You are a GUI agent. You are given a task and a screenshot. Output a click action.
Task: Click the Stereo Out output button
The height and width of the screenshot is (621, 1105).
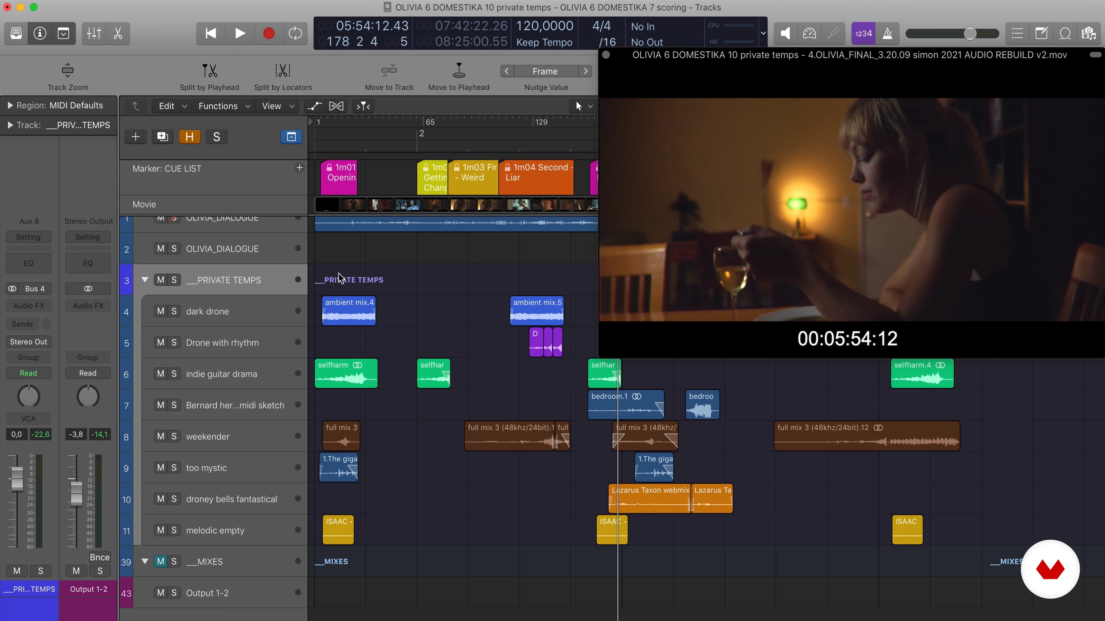28,342
